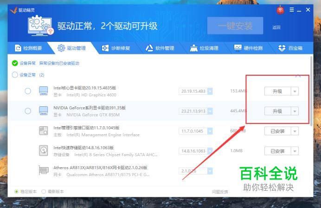
Task: Switch to the 诊断修复 tab
Action: coord(116,48)
